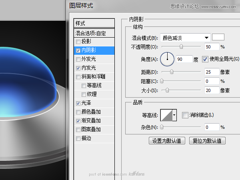Click the inner shadow color swatch
Viewport: 240px width, 180px height.
tap(218, 37)
